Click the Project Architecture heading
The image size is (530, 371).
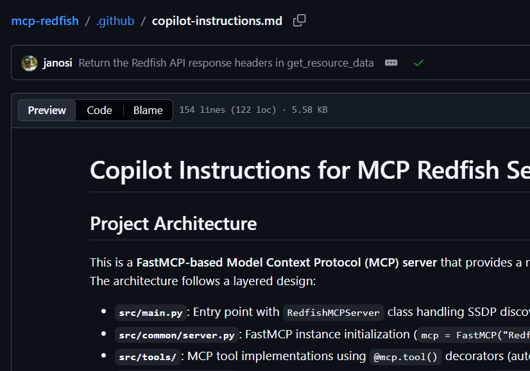(173, 224)
